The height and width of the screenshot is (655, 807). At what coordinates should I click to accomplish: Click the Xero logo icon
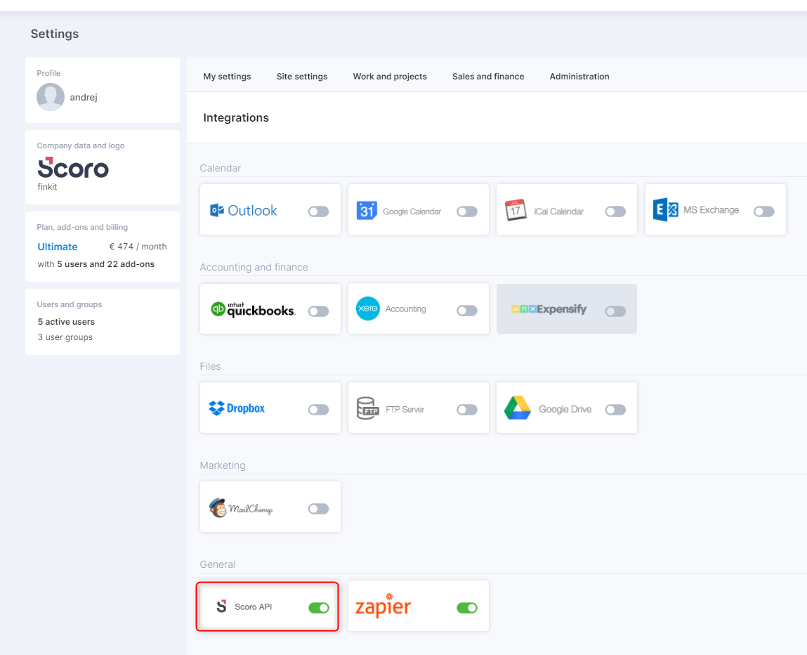click(367, 309)
